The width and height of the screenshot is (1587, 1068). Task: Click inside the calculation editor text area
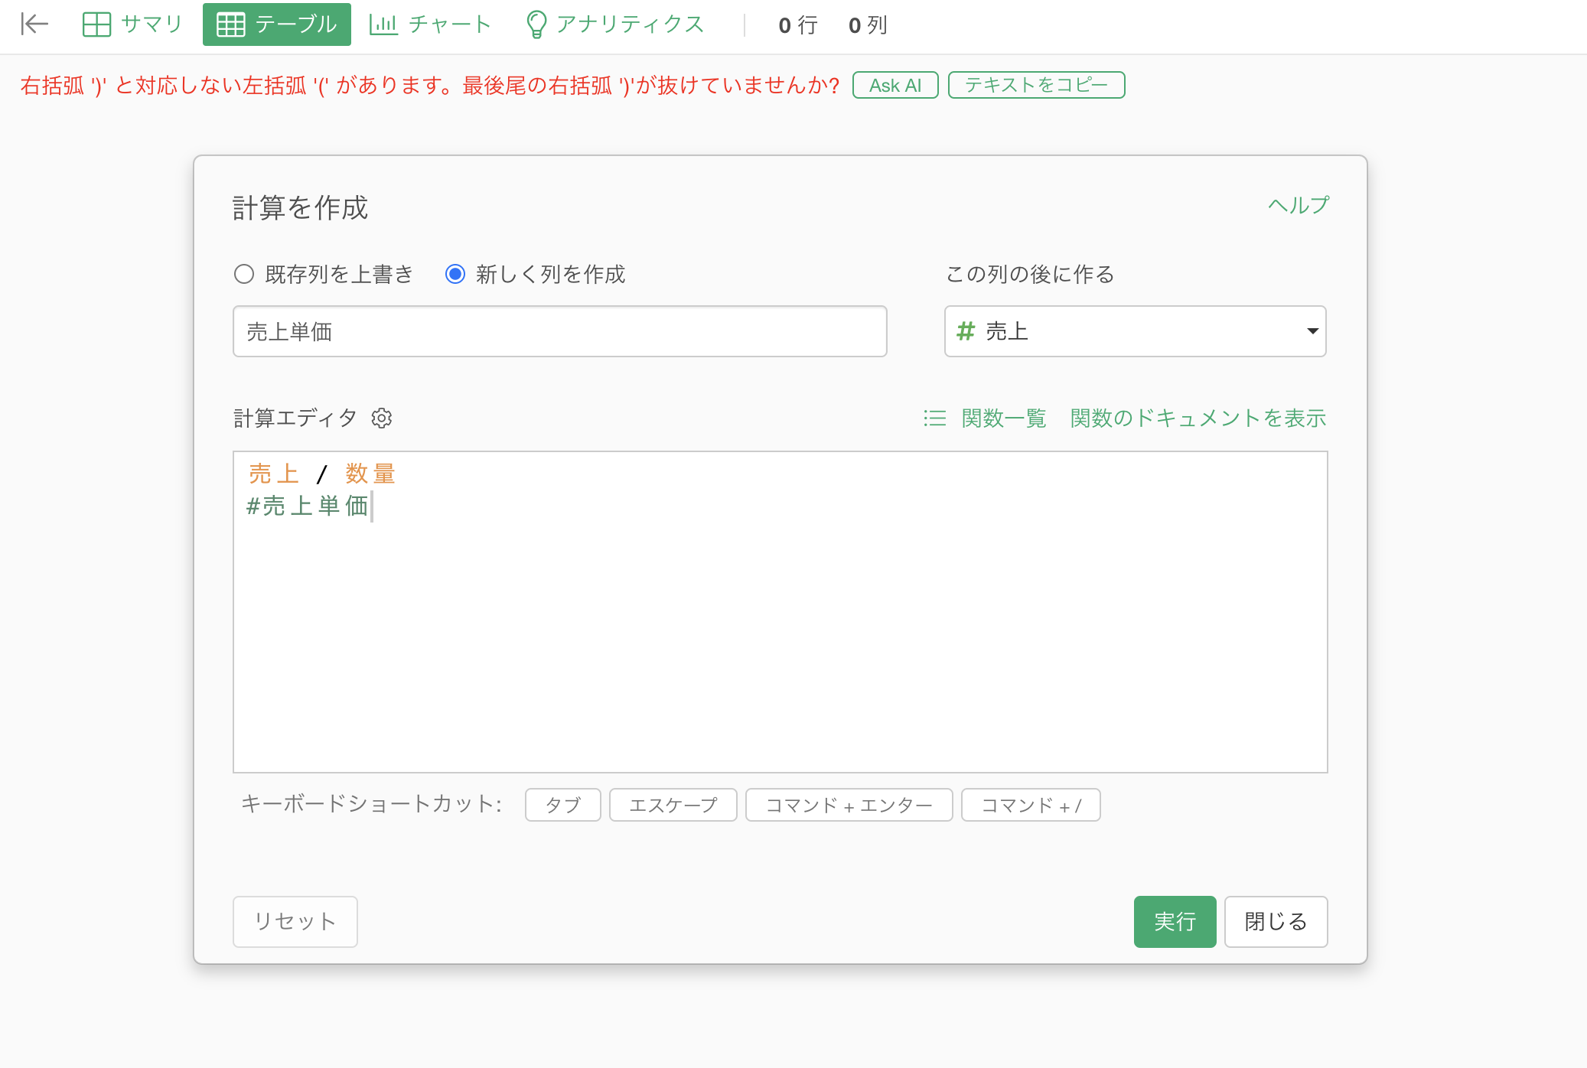[x=780, y=612]
